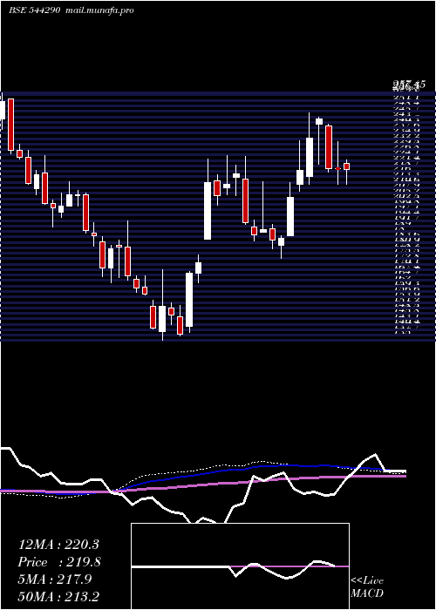Select the 50MA : 213.2 value
436x610 pixels.
[58, 597]
